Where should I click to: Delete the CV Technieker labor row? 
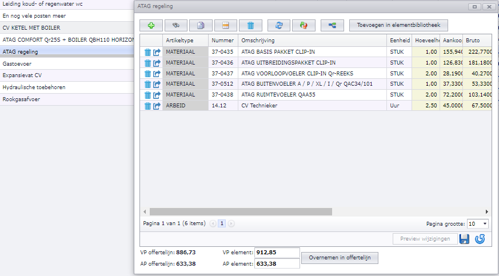pyautogui.click(x=147, y=106)
